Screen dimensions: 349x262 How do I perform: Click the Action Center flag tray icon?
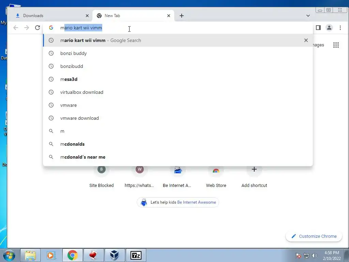(298, 256)
